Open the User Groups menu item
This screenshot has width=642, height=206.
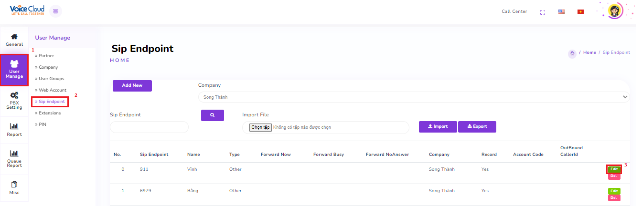click(x=51, y=79)
